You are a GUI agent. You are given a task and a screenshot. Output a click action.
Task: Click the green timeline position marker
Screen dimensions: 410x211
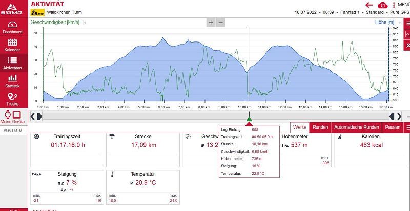249,120
